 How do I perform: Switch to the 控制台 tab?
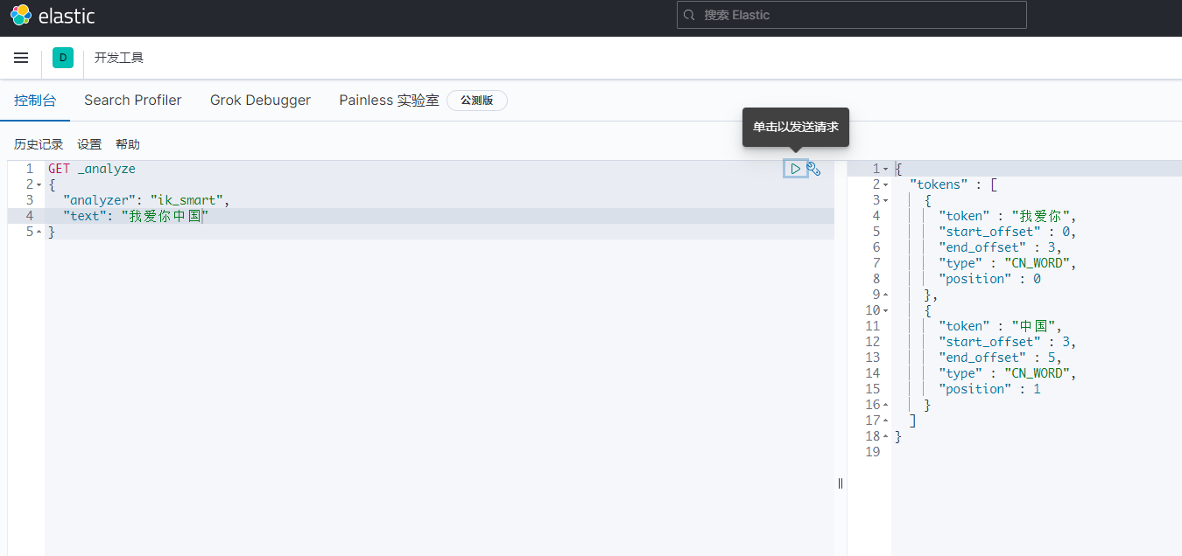35,100
